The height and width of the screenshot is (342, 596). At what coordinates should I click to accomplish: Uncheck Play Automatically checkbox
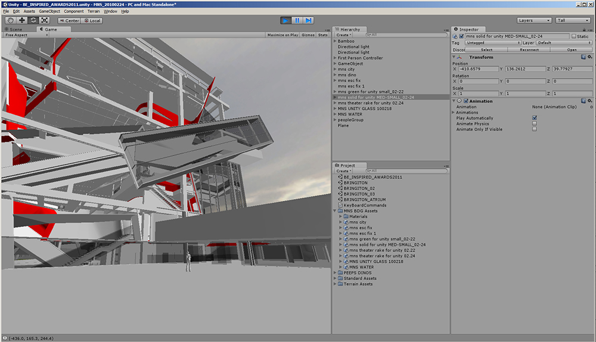(x=535, y=118)
